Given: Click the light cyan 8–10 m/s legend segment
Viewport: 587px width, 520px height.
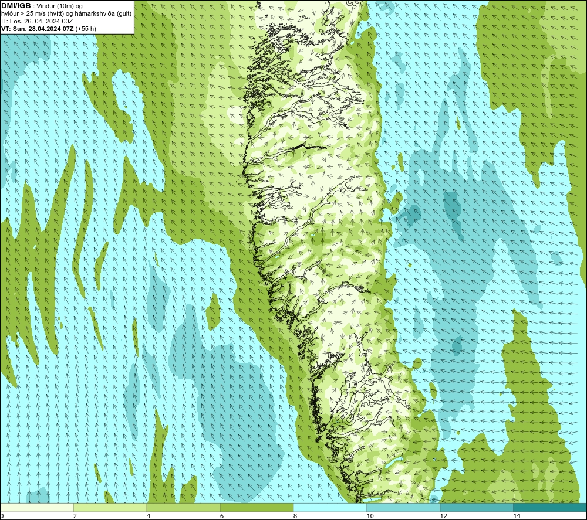Looking at the screenshot, I should [330, 507].
